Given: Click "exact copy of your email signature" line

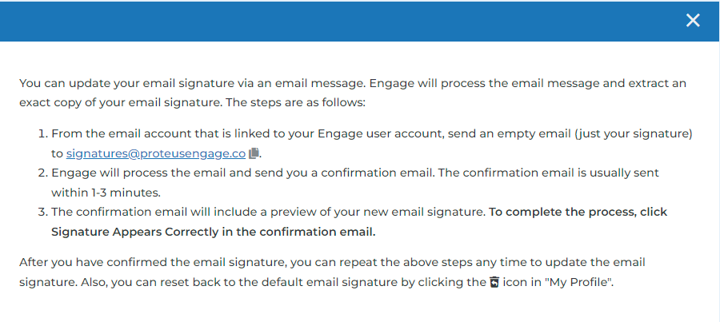Looking at the screenshot, I should 192,103.
